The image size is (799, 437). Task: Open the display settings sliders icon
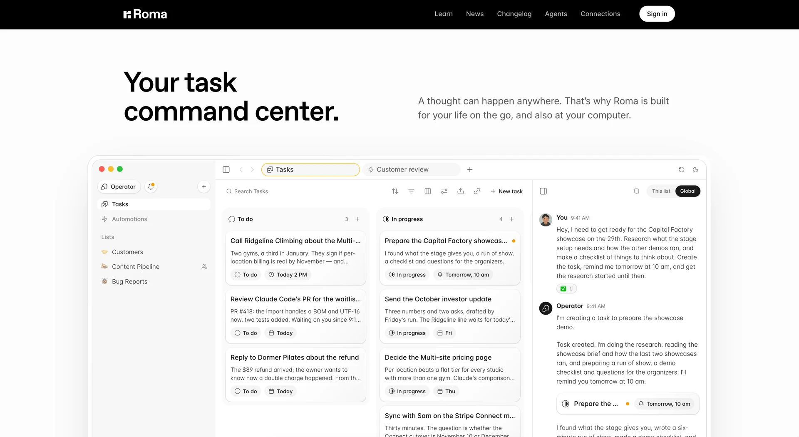point(444,191)
